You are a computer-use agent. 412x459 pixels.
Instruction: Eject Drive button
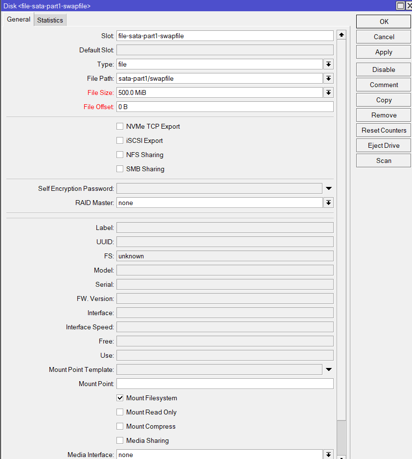(x=384, y=146)
